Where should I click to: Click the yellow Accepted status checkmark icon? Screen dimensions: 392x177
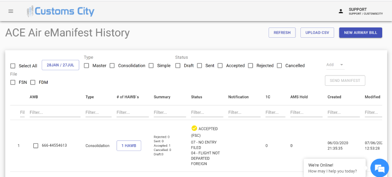pyautogui.click(x=194, y=128)
